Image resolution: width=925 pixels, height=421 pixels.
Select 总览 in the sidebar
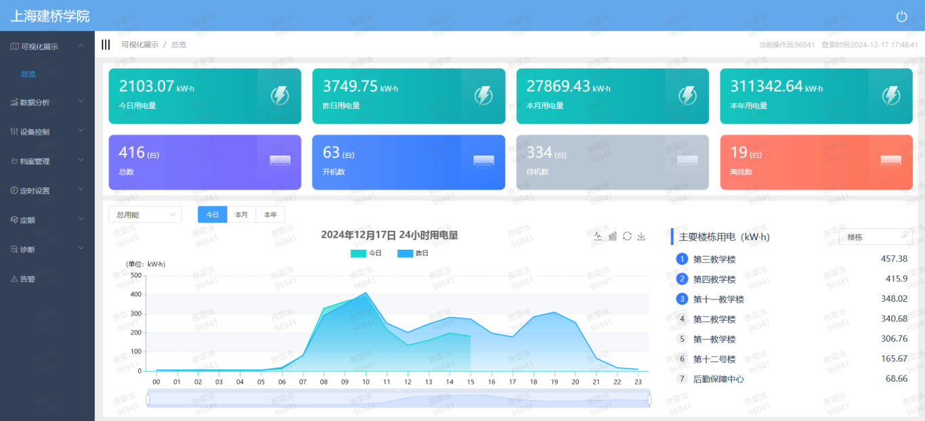28,74
